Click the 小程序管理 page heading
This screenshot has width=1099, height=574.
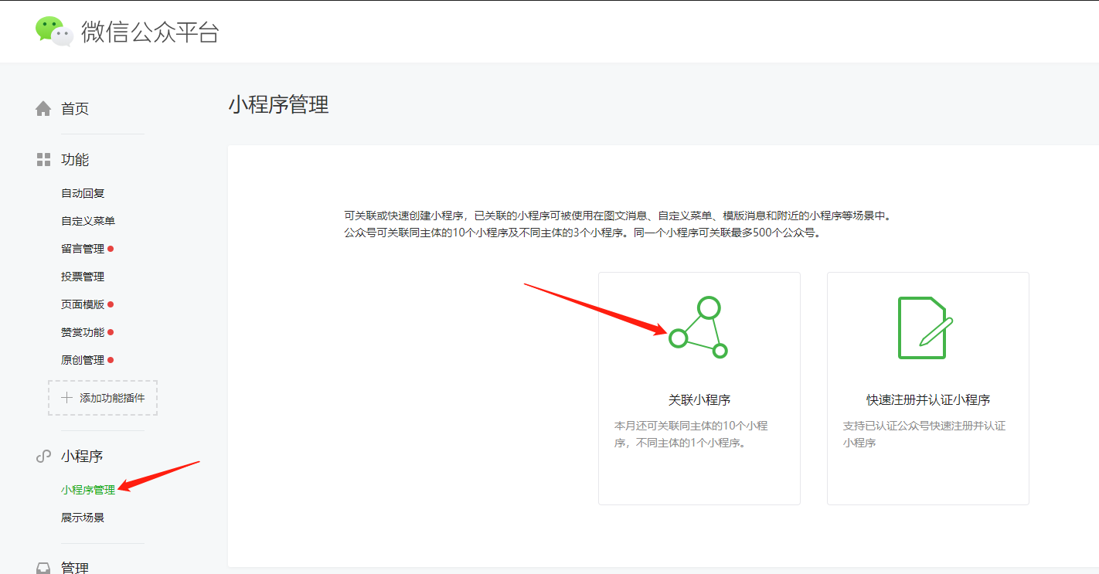pos(279,105)
